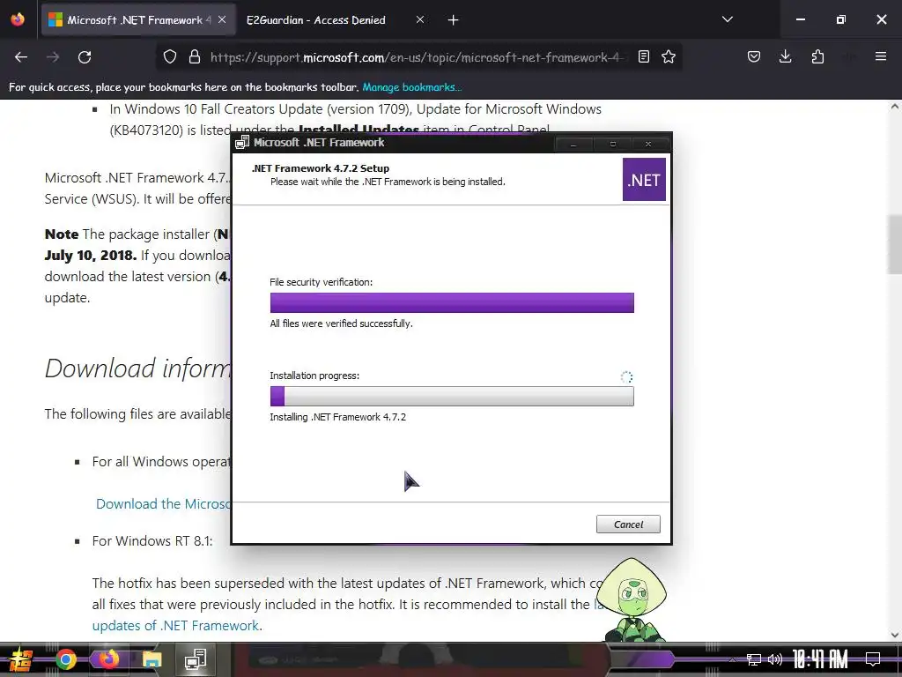The image size is (902, 677).
Task: Open the updates of .NET Framework link
Action: tap(176, 625)
